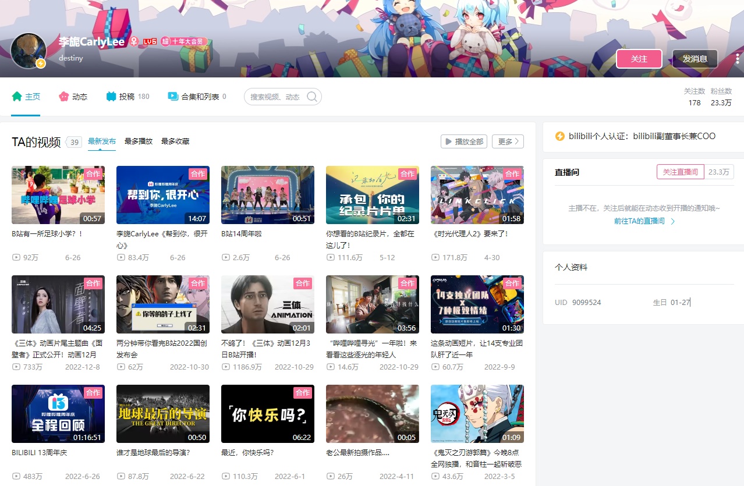This screenshot has width=744, height=486.
Task: Open the 承包你的纪录片片单 thumbnail
Action: pyautogui.click(x=373, y=195)
